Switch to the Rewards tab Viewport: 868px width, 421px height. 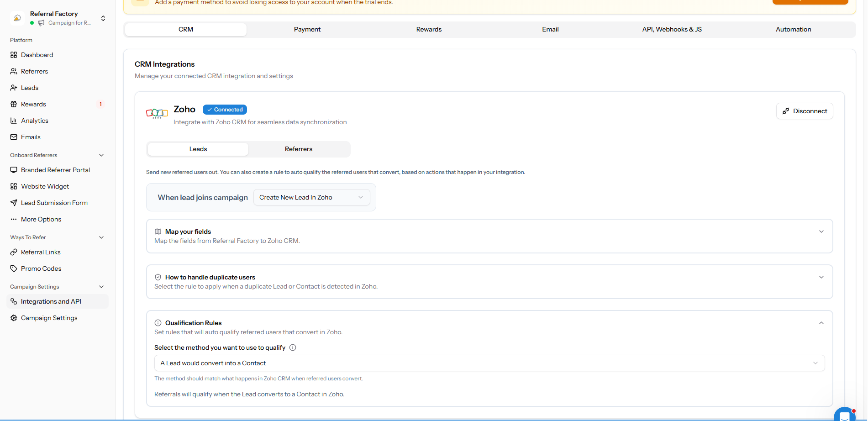tap(429, 29)
